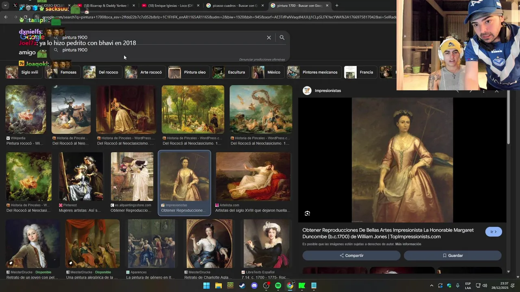Open OBS icon with red badge in taskbar

266,286
